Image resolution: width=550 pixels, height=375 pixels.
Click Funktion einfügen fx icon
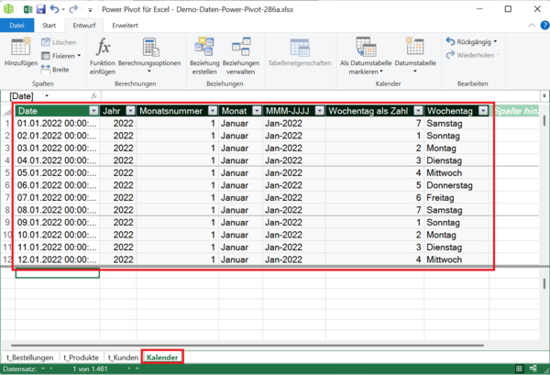pos(104,47)
